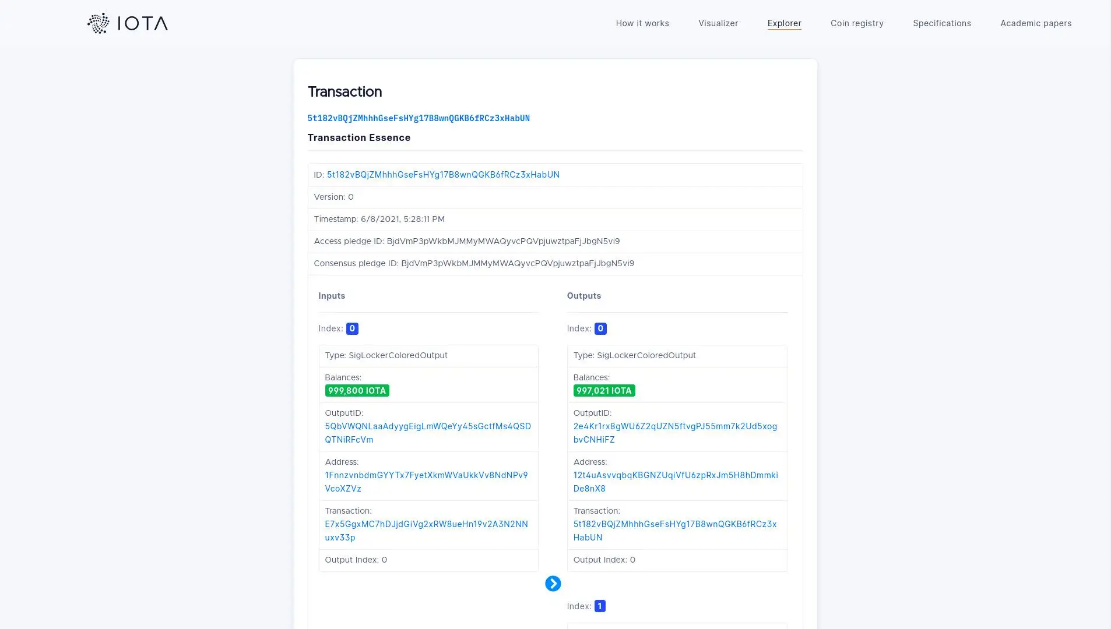Click the Access pledge ID row
1111x629 pixels.
click(x=555, y=242)
